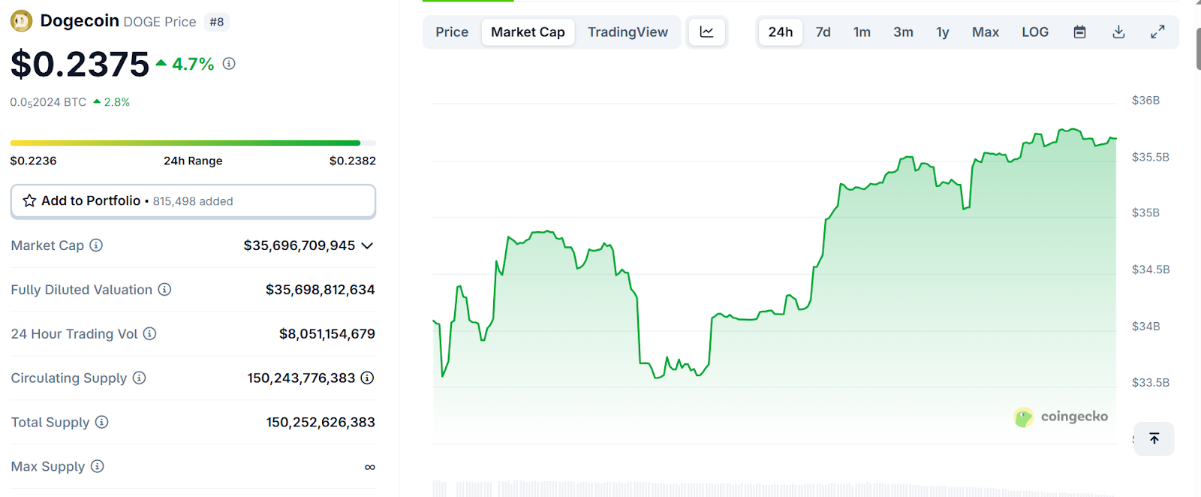Open the TradingView chart tab

pos(628,32)
